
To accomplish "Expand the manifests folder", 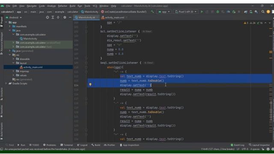I will point(10,27).
